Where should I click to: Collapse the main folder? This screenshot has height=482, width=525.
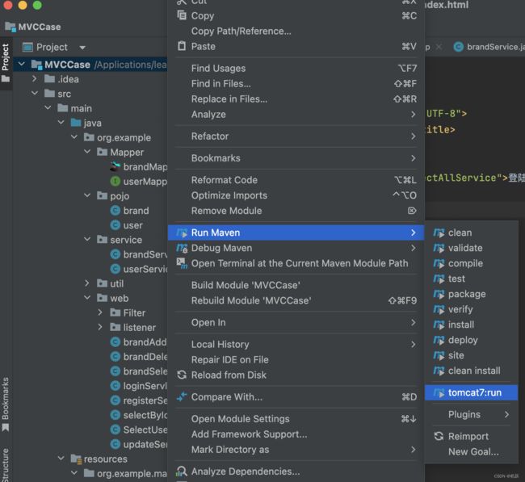pyautogui.click(x=48, y=107)
